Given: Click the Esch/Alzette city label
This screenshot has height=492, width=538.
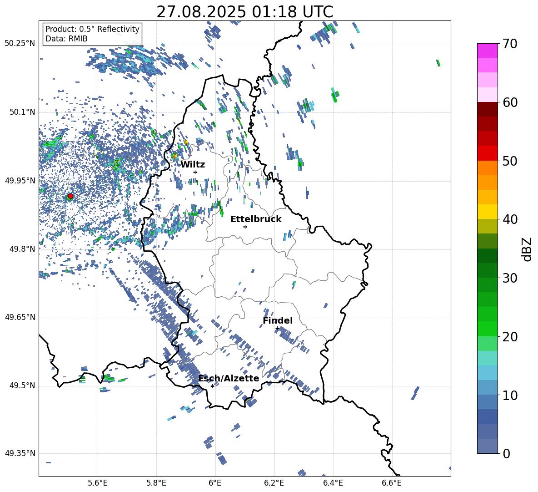Looking at the screenshot, I should point(229,378).
